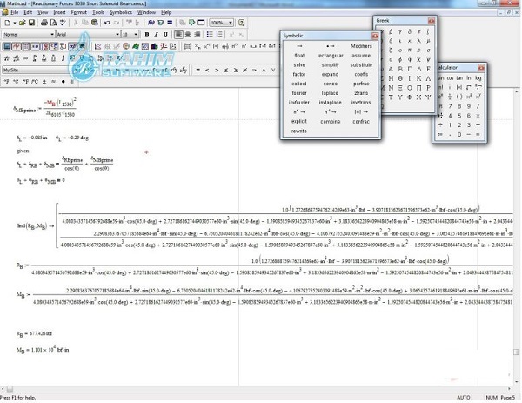Click tan in the Calculator palette

459,78
